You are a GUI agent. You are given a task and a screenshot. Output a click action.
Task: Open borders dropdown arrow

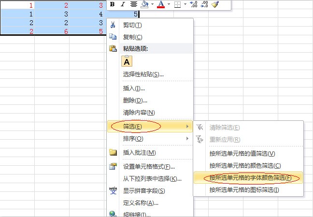185,4
